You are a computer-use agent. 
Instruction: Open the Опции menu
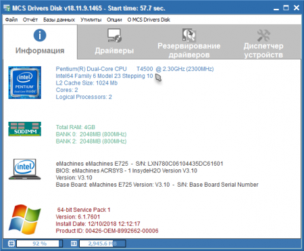coord(114,20)
